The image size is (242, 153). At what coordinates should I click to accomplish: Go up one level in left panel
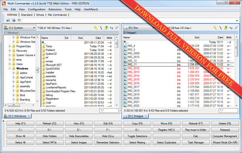point(106,28)
